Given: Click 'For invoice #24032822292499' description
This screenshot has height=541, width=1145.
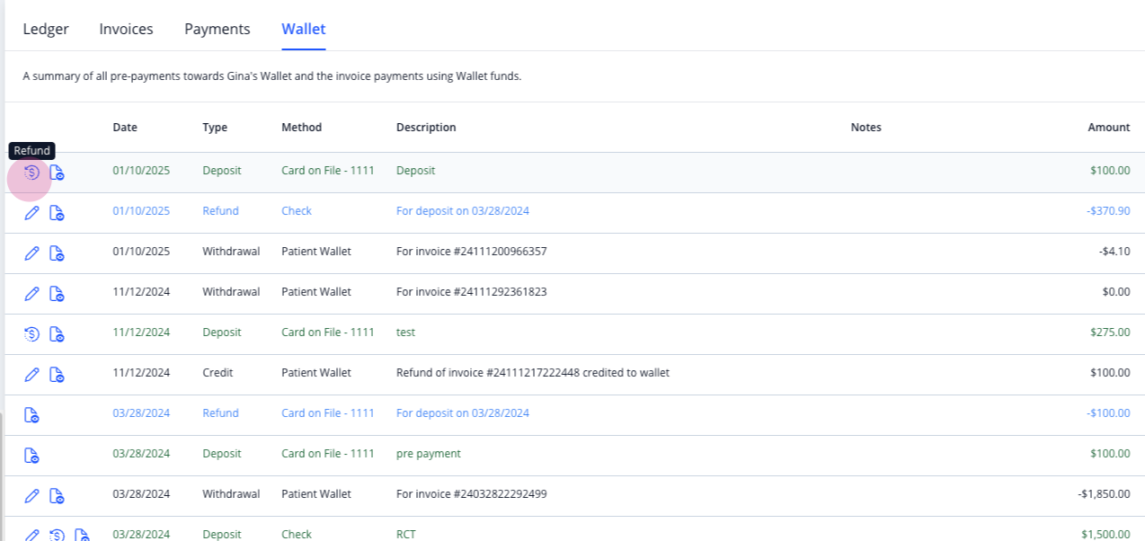Looking at the screenshot, I should [471, 494].
